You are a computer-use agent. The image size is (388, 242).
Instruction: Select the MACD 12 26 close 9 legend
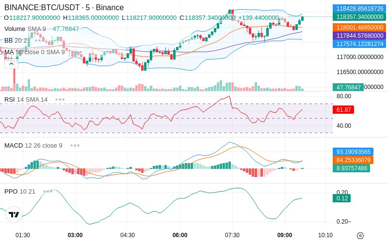tap(33, 146)
